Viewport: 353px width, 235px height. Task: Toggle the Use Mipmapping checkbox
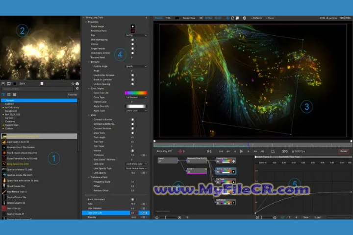tap(132, 40)
